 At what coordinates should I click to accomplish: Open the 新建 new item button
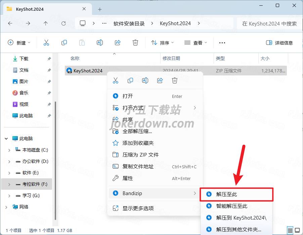coord(19,43)
